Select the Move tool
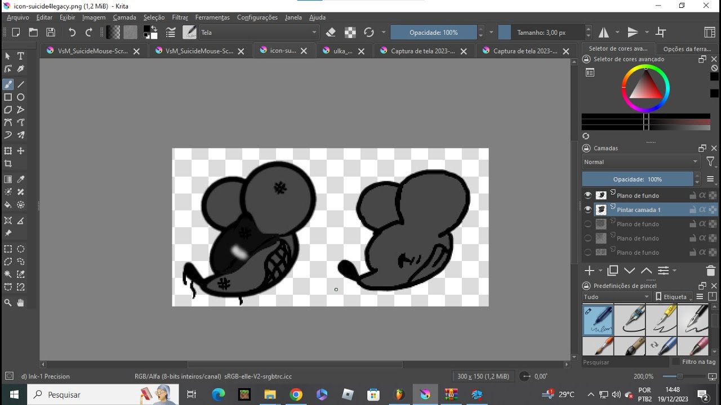 21,151
